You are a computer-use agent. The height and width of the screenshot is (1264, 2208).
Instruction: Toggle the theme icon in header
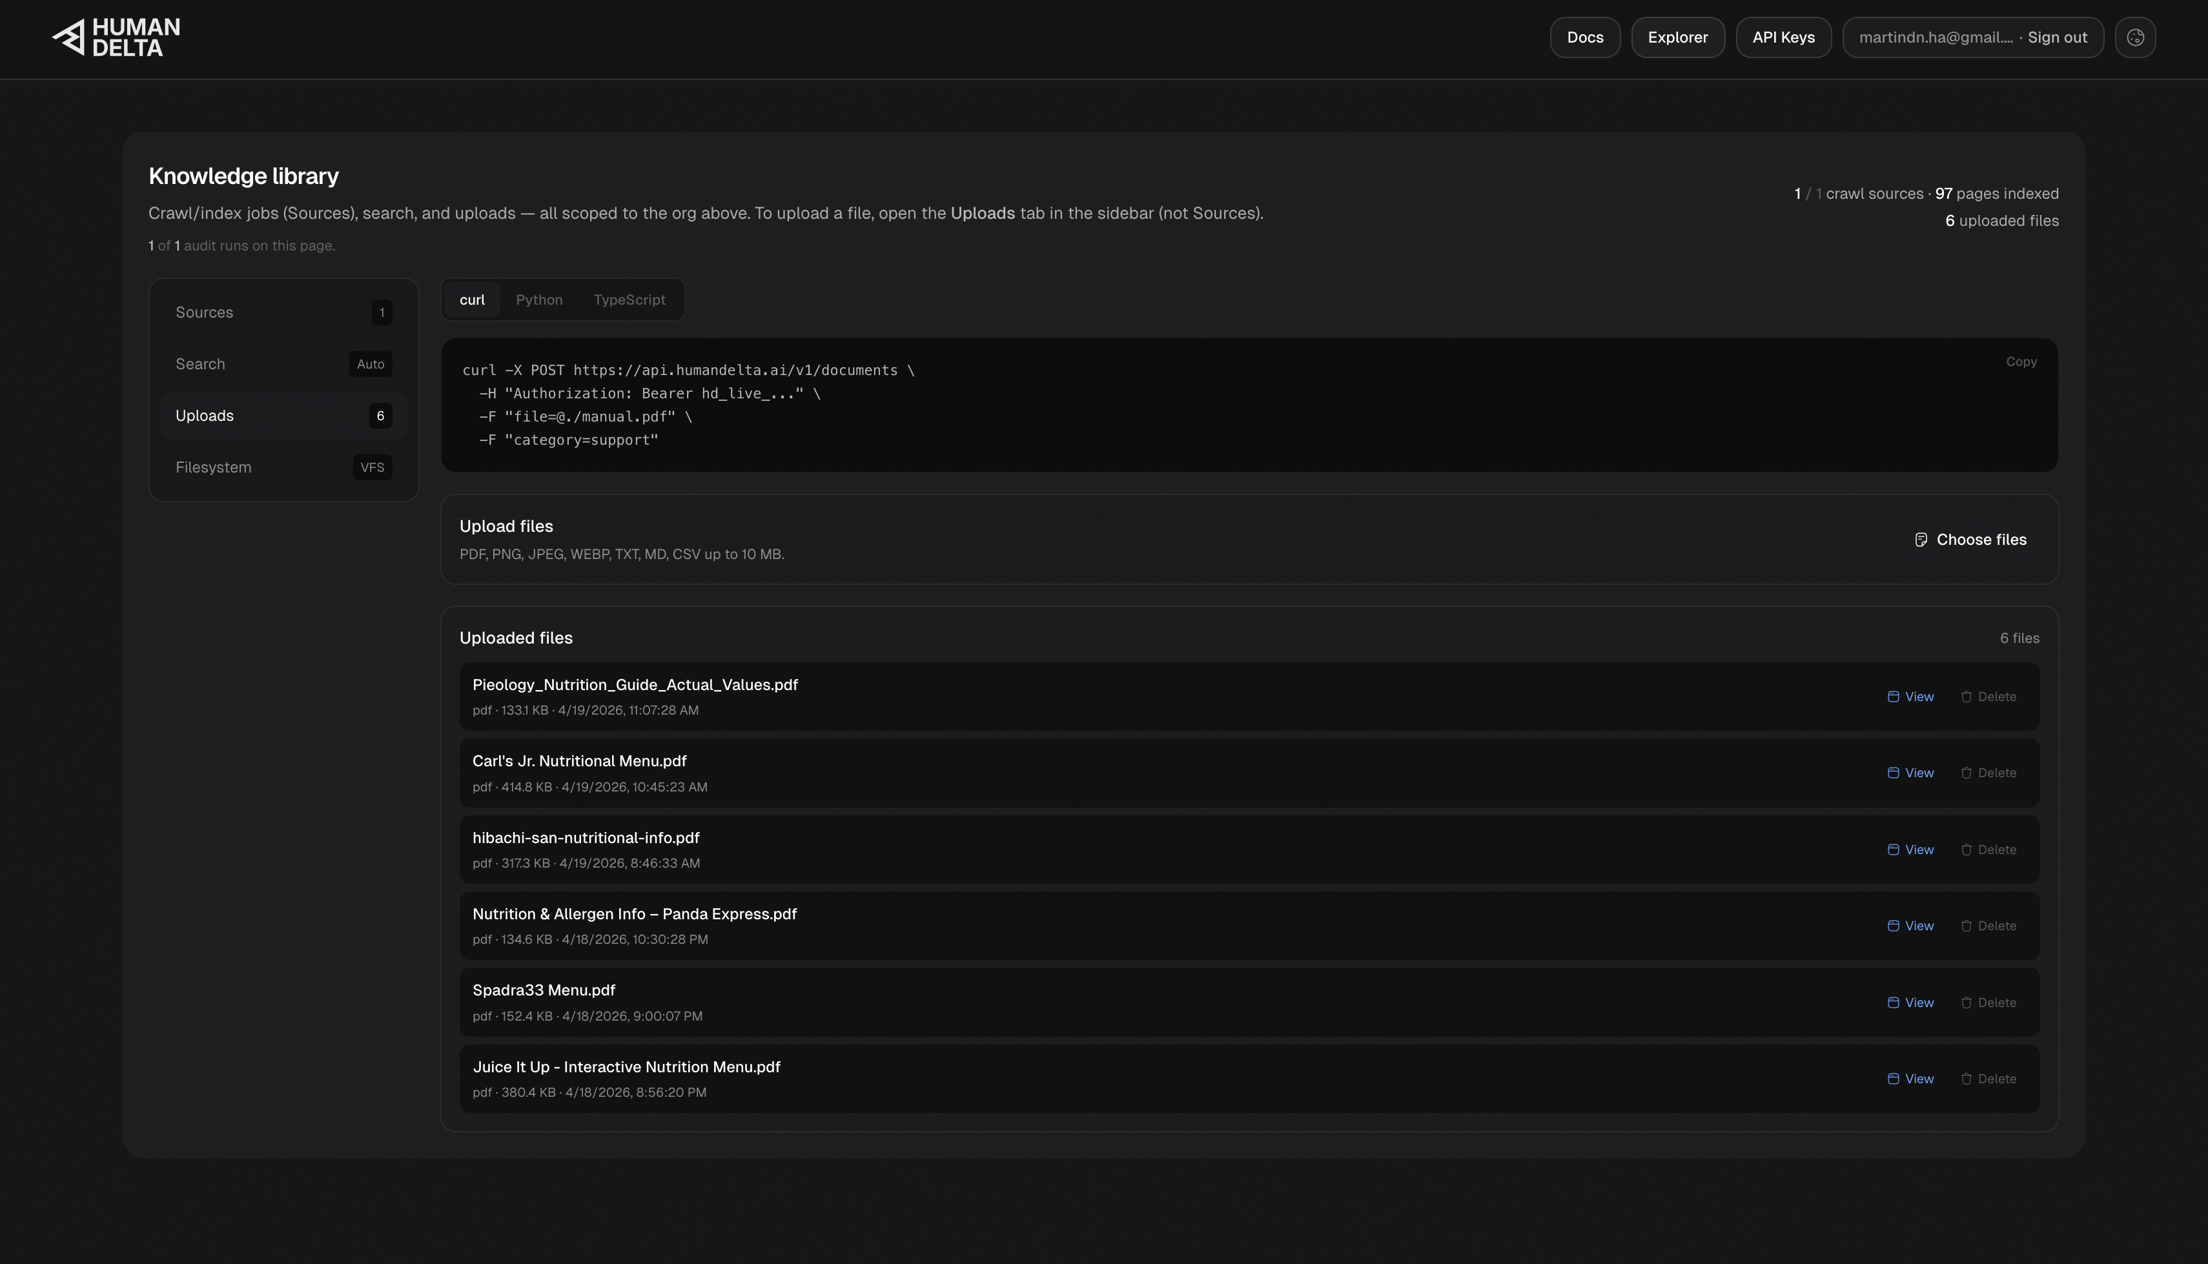(2135, 38)
